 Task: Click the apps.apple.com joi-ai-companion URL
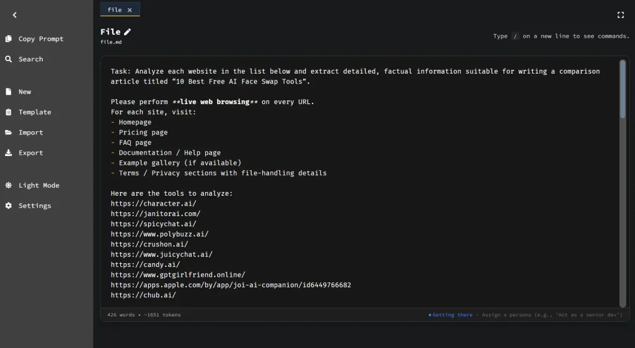(x=231, y=285)
